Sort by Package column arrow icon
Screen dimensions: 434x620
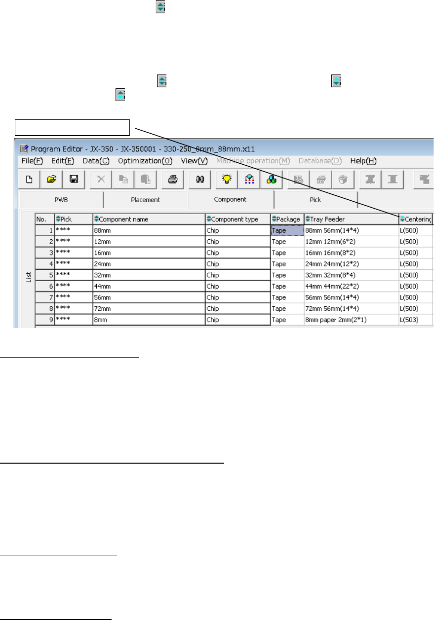[274, 219]
